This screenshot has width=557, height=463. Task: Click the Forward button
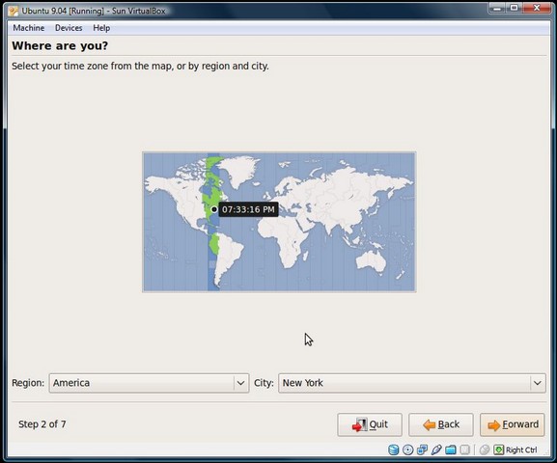(x=513, y=424)
